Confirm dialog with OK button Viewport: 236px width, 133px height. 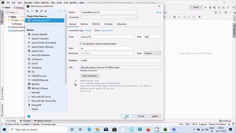pyautogui.click(x=127, y=116)
